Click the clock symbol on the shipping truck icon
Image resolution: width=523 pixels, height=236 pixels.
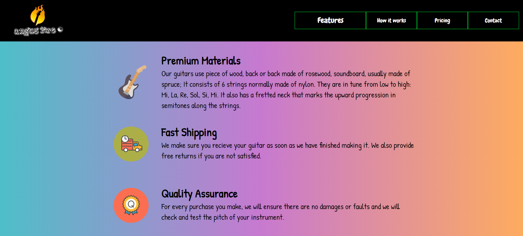[x=125, y=139]
